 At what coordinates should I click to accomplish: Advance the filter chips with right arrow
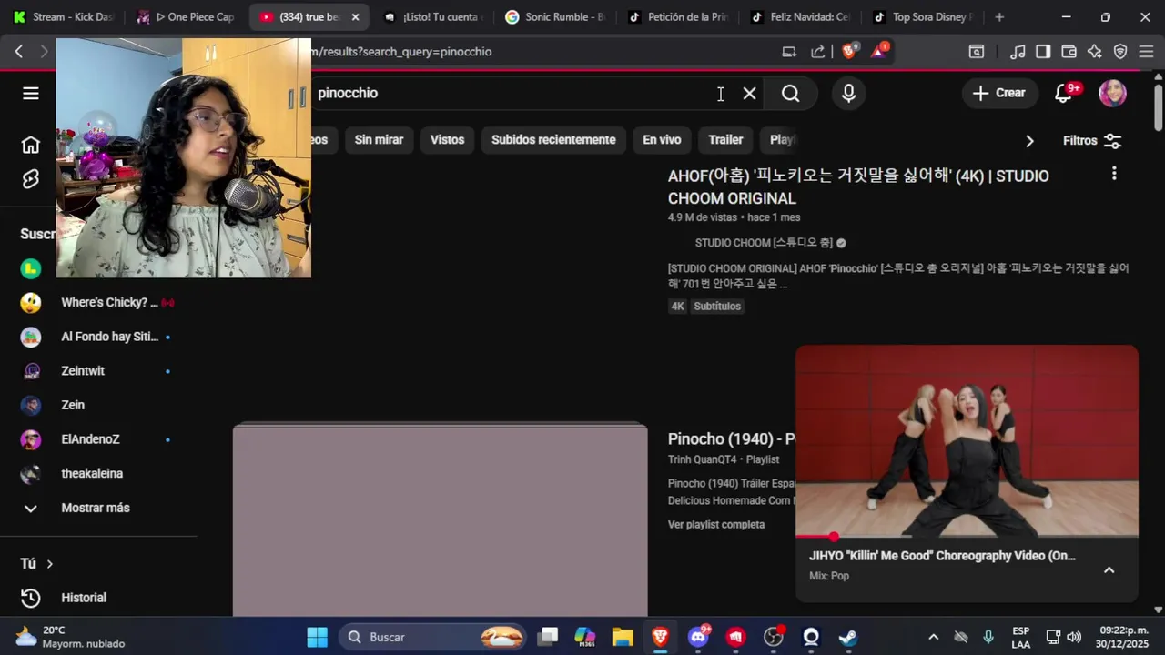click(x=1029, y=141)
